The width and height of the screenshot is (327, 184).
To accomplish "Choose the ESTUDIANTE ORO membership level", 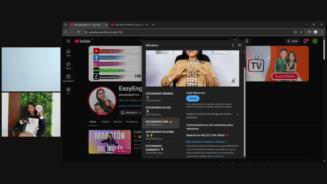I will click(161, 123).
